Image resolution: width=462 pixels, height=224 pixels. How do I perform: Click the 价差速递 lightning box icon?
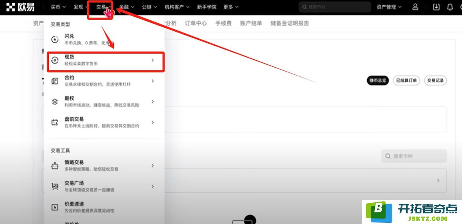[55, 207]
